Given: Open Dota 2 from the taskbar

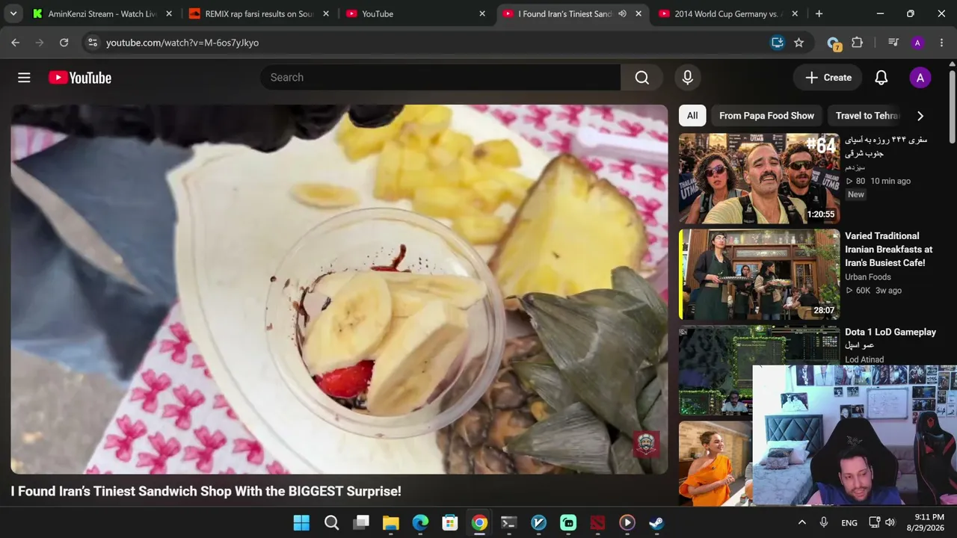Looking at the screenshot, I should point(597,523).
